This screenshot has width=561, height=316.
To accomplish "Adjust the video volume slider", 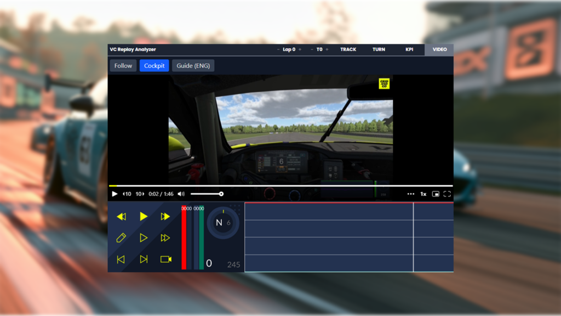I will point(207,194).
